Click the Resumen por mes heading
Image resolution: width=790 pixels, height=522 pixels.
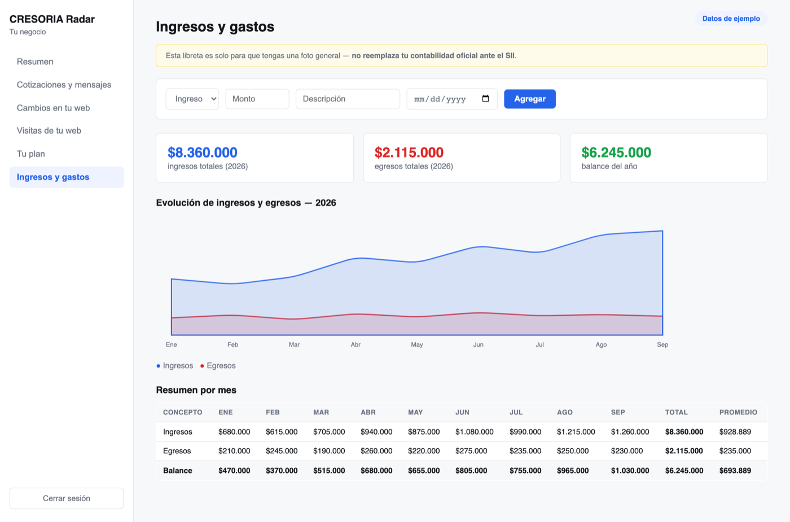pyautogui.click(x=196, y=390)
